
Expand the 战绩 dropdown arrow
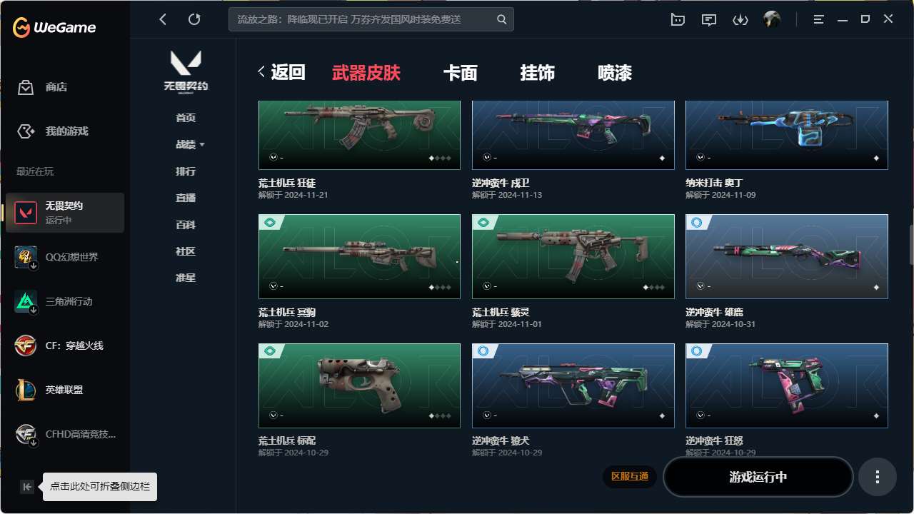tap(202, 145)
